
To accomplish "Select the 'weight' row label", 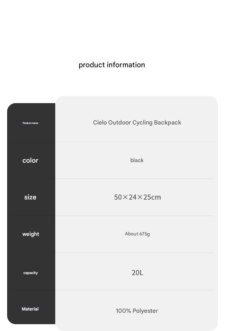I will click(30, 234).
